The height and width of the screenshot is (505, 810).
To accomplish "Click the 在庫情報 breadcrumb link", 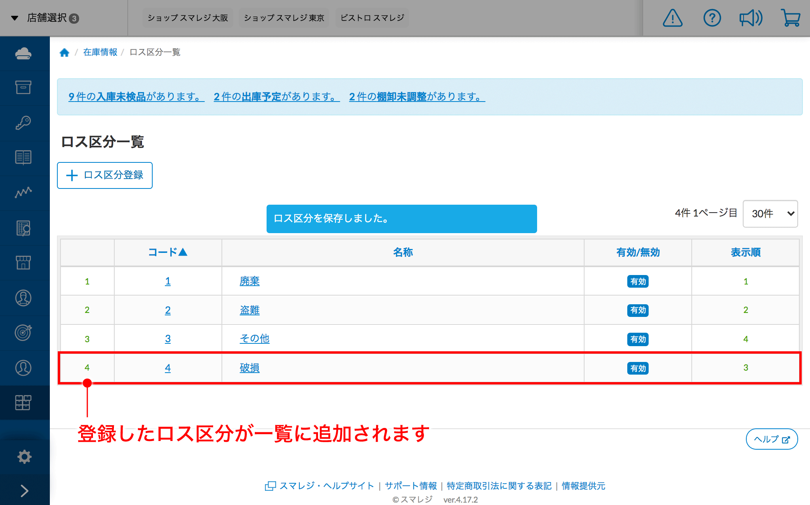I will click(100, 52).
